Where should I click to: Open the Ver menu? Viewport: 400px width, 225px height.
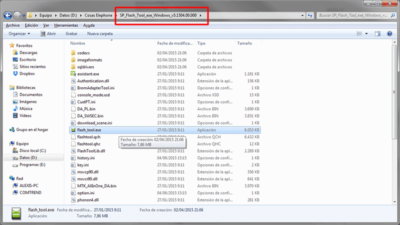(x=46, y=25)
